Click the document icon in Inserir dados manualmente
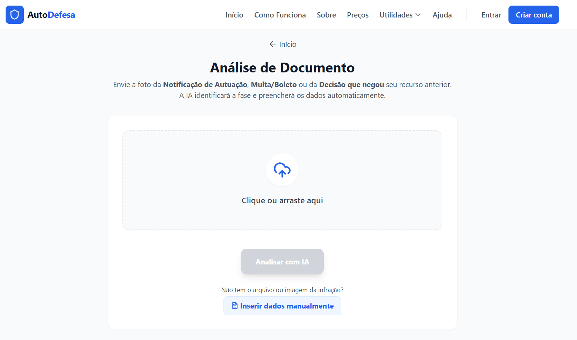Image resolution: width=577 pixels, height=340 pixels. tap(235, 306)
